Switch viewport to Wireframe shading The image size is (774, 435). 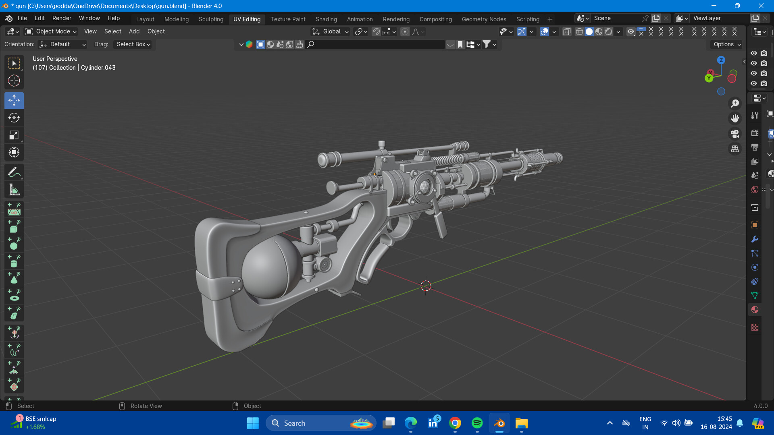(x=579, y=31)
